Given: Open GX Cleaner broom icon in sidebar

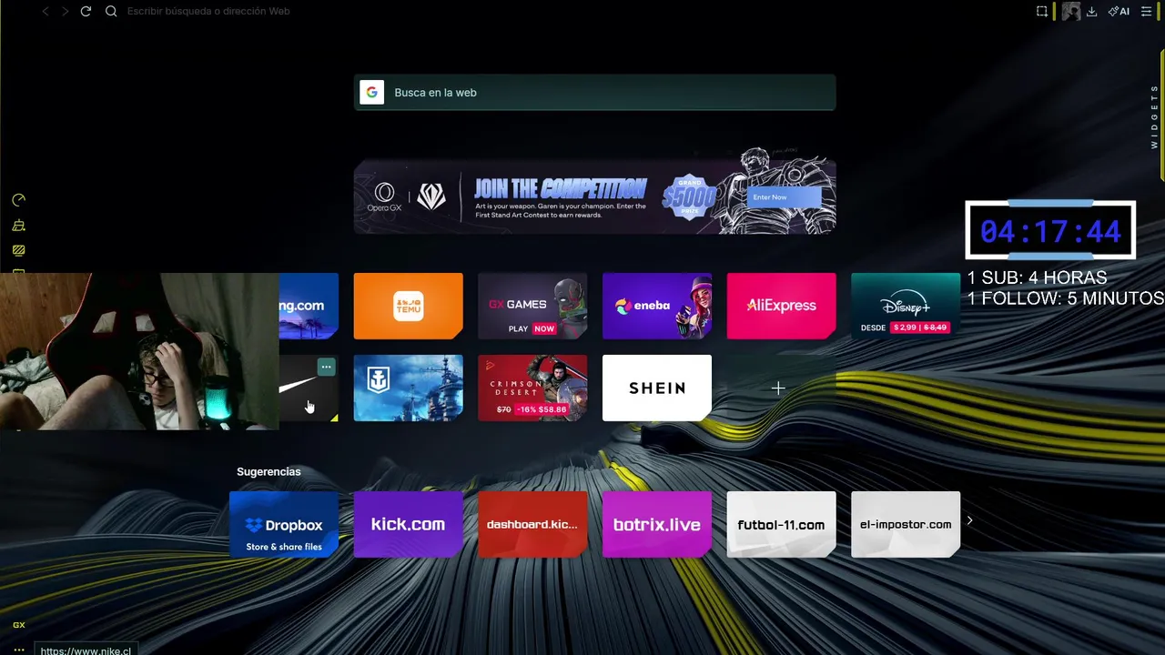Looking at the screenshot, I should [18, 226].
